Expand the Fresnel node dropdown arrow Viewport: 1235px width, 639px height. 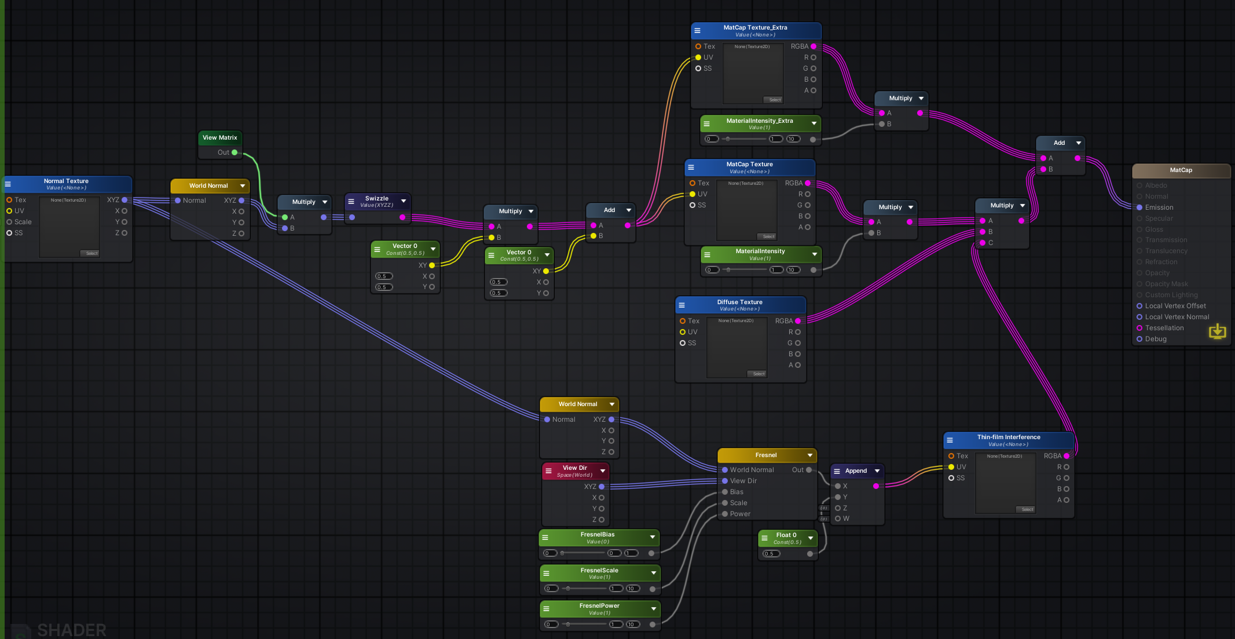coord(809,455)
